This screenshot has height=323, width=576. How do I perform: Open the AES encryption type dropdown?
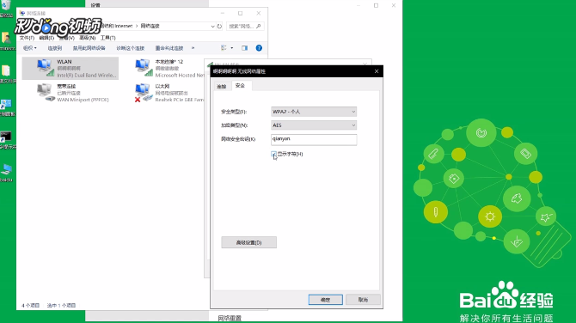(314, 125)
